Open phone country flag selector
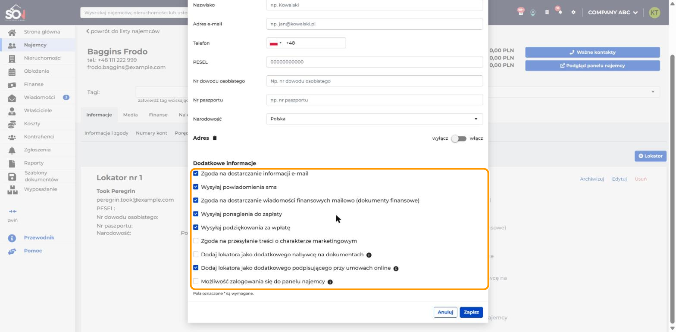This screenshot has height=332, width=676. pos(275,43)
